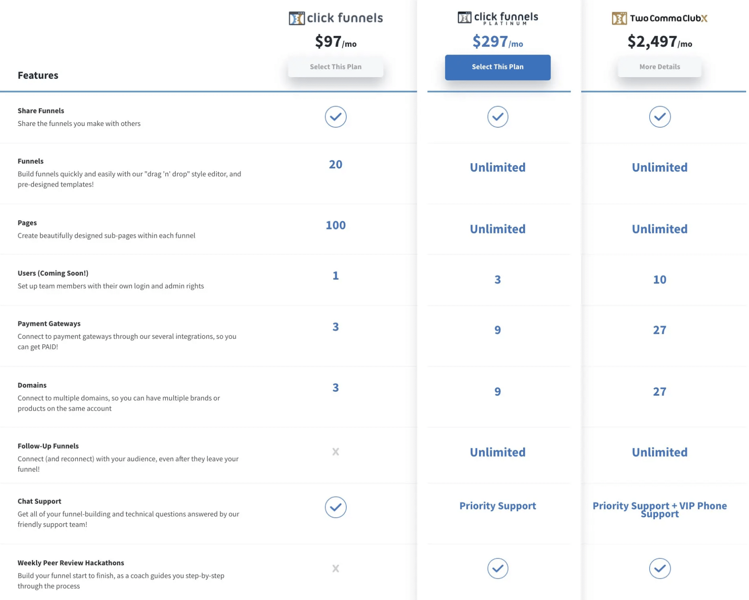
Task: Click the Users (Coming Soon!) feature title
Action: tap(53, 273)
